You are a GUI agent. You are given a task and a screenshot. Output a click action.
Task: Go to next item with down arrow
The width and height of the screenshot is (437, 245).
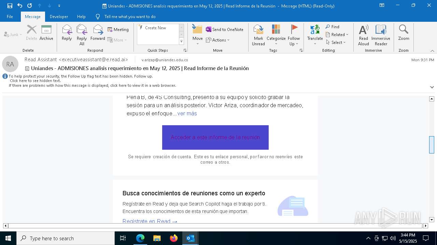(x=50, y=6)
